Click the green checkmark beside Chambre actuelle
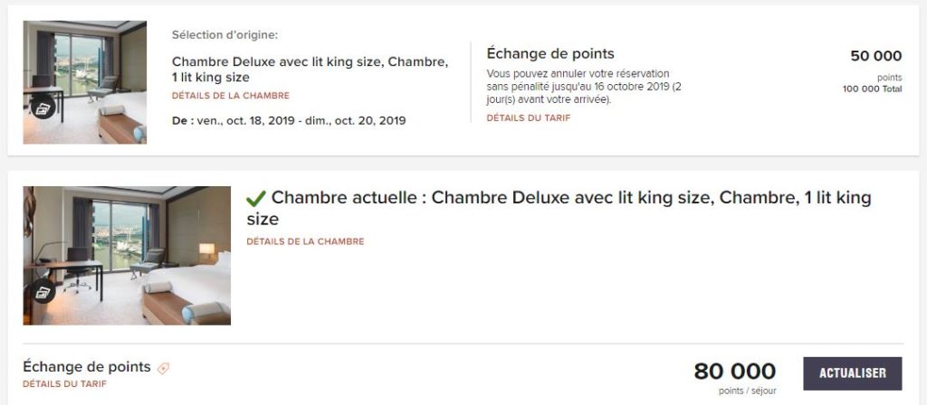Viewport: 927px width, 405px height. (x=256, y=198)
